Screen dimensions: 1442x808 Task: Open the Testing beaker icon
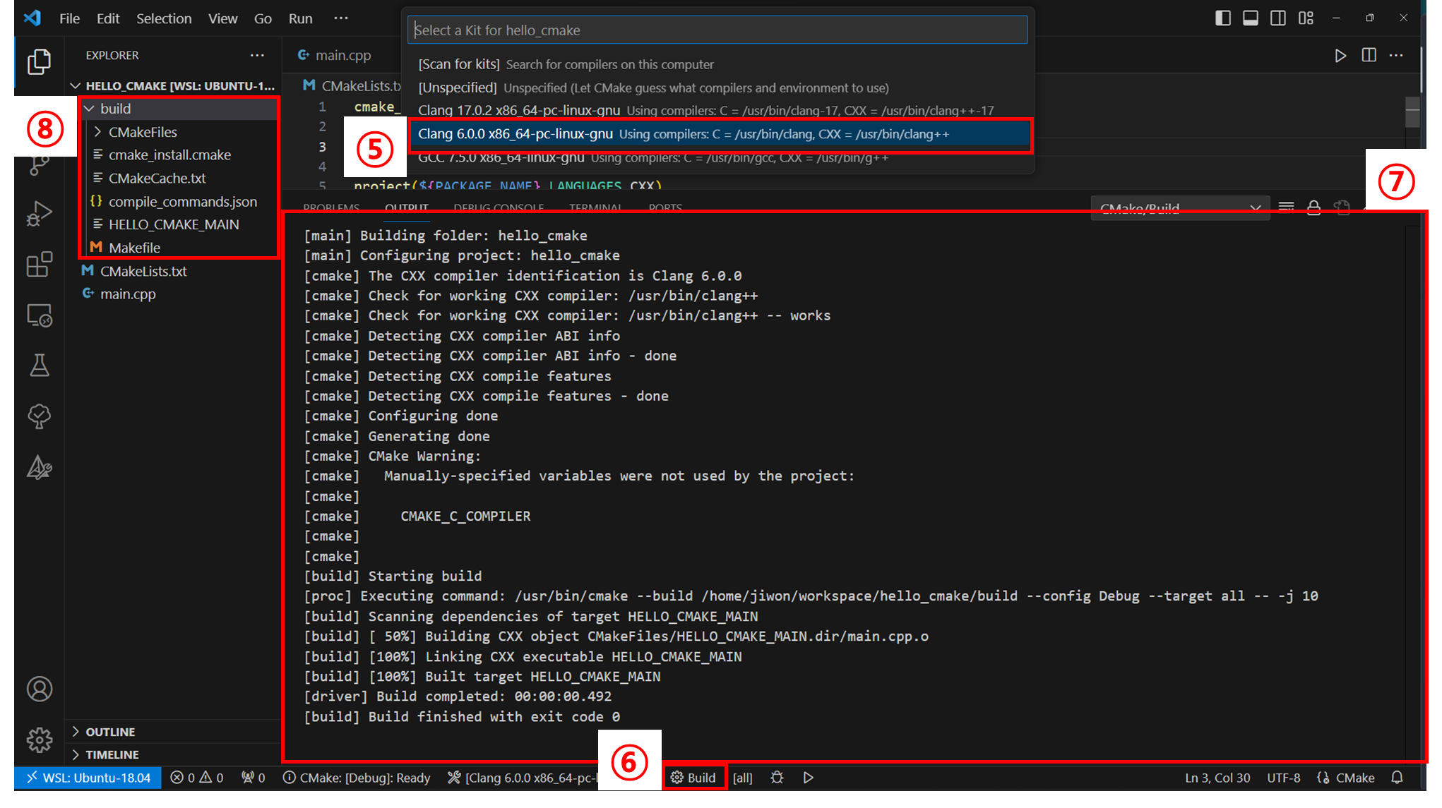click(39, 366)
